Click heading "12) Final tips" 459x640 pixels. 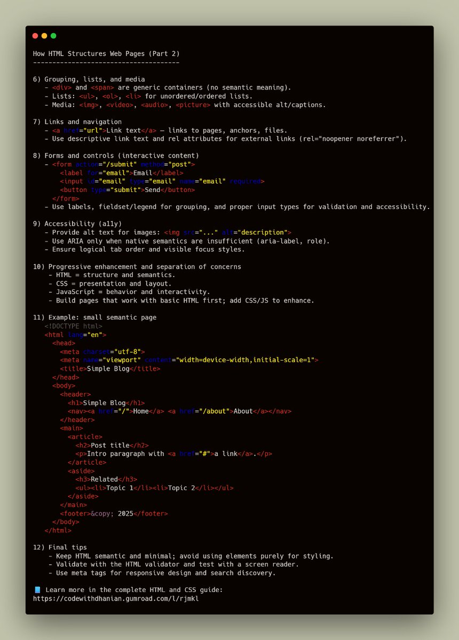(60, 547)
